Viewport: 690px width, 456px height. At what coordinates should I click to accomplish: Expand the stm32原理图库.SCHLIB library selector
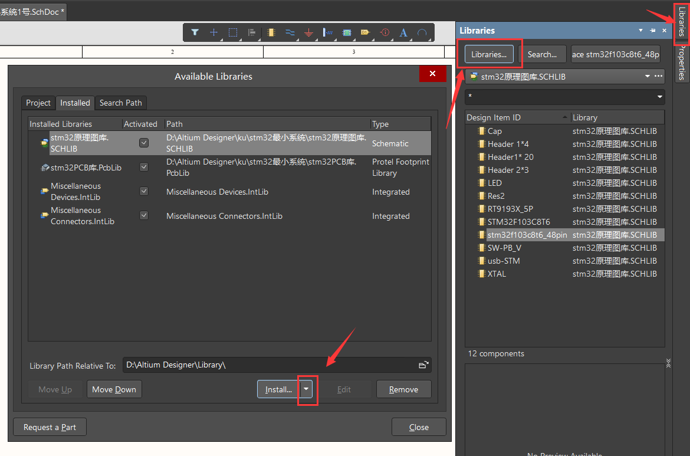(x=648, y=76)
